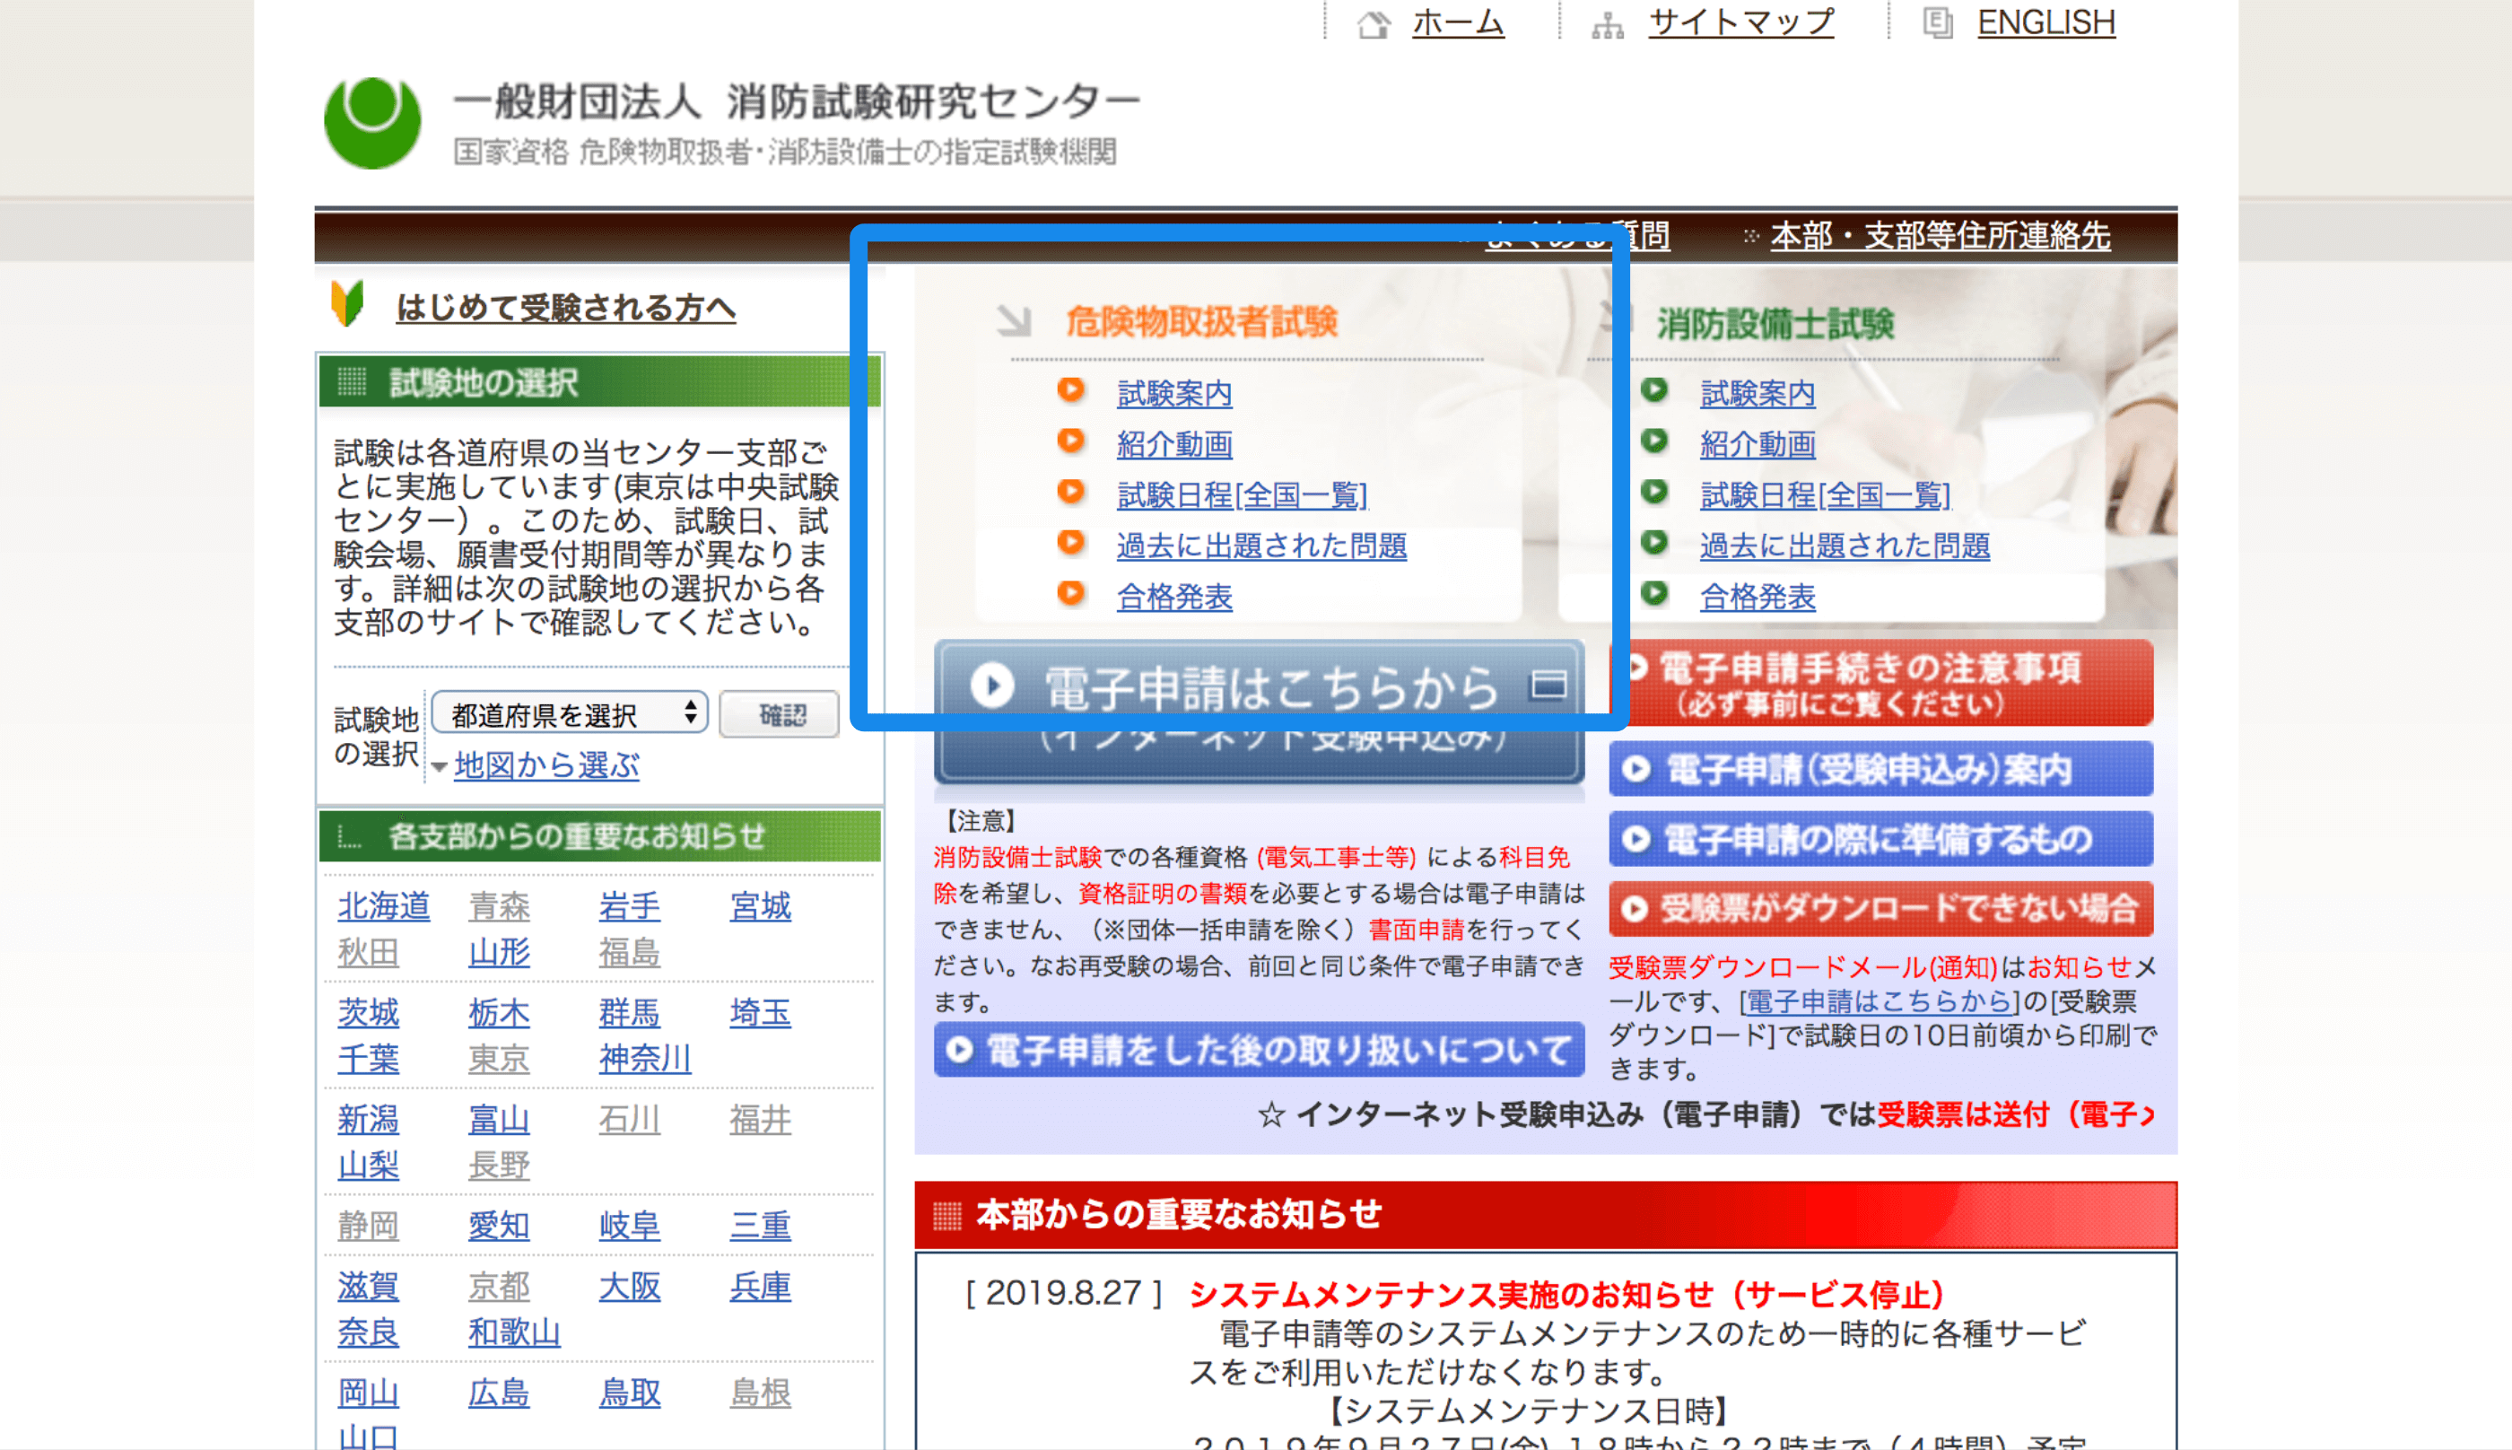
Task: Open 栃木 branch link
Action: (x=499, y=1013)
